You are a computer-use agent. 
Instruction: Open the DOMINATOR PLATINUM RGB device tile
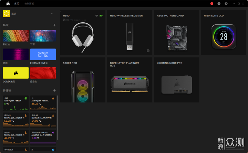[x=130, y=80]
